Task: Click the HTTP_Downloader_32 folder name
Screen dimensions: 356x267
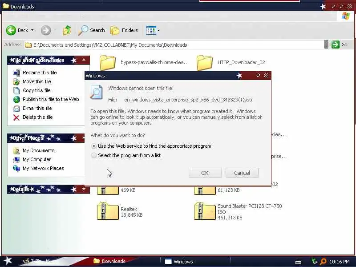Action: click(241, 62)
